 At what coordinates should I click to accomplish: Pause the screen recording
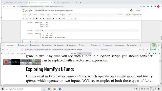click(x=10, y=63)
